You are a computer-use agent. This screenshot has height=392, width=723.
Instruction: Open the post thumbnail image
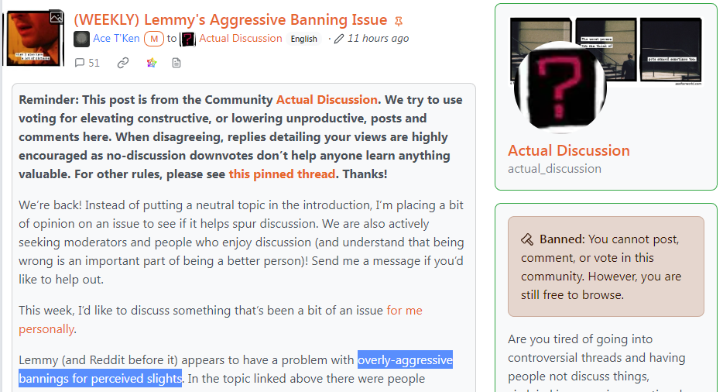pyautogui.click(x=33, y=39)
